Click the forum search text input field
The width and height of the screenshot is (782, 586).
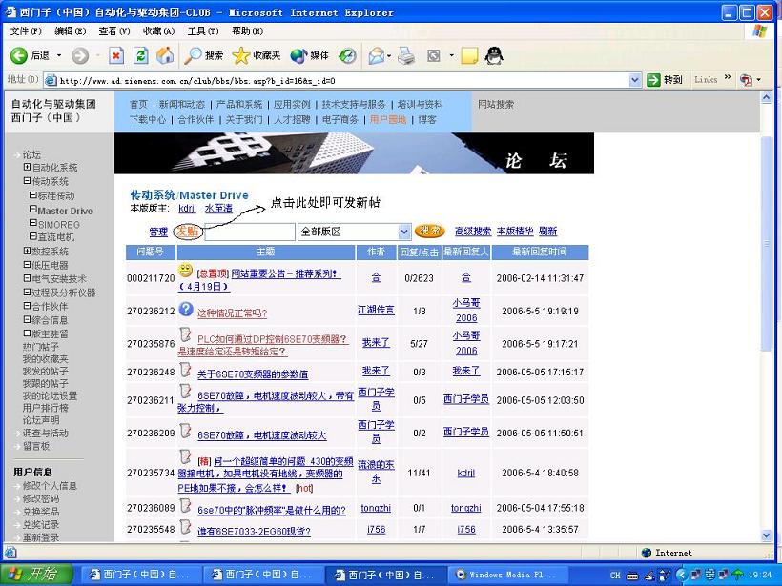click(250, 232)
